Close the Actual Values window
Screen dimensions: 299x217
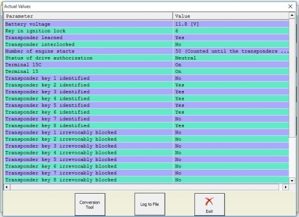pos(290,6)
